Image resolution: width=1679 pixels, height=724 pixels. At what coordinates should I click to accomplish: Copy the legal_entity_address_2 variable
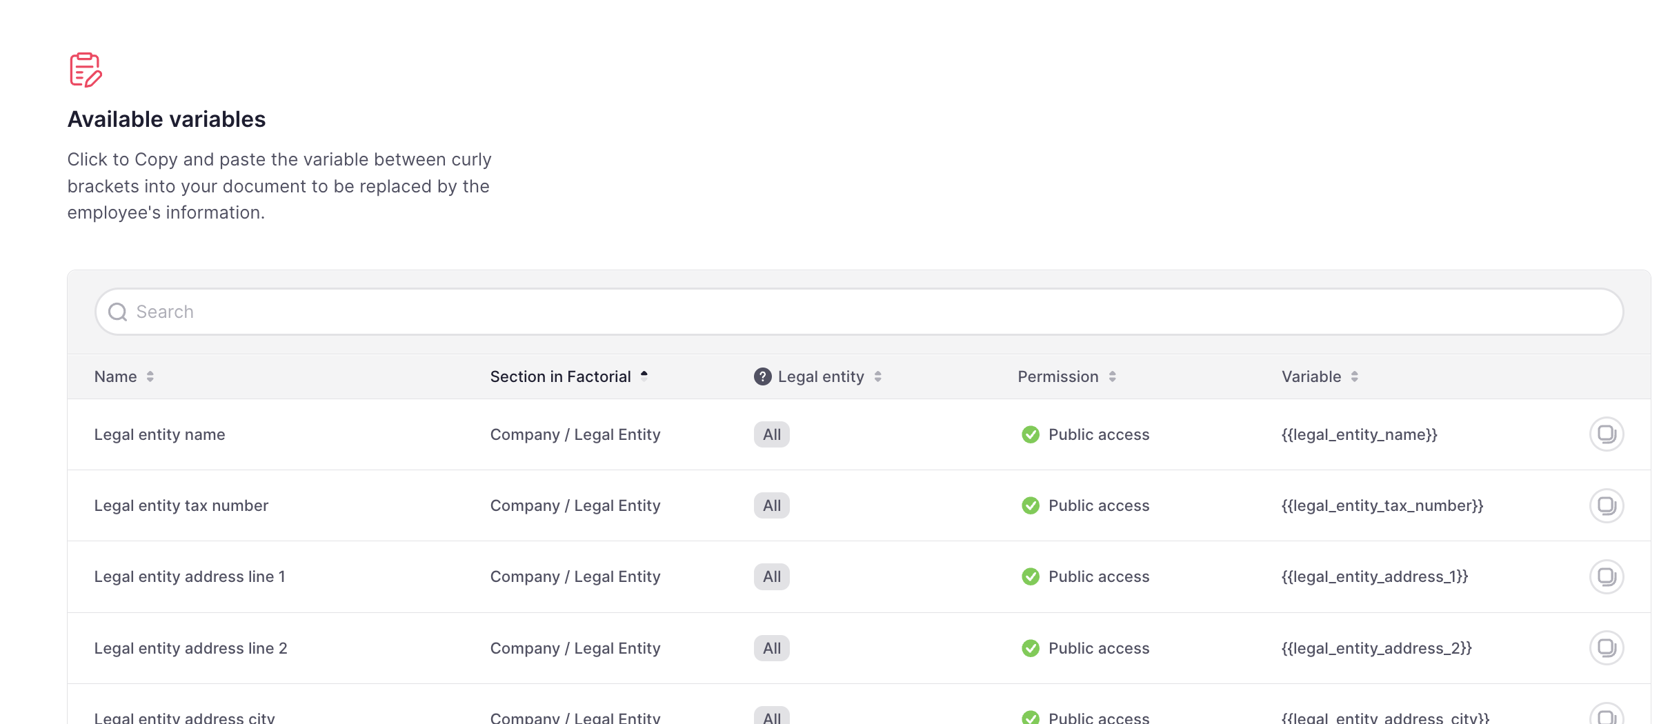tap(1606, 648)
